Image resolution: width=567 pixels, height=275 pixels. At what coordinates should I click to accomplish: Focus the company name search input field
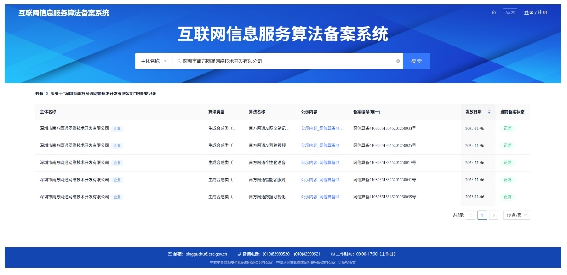tap(285, 61)
